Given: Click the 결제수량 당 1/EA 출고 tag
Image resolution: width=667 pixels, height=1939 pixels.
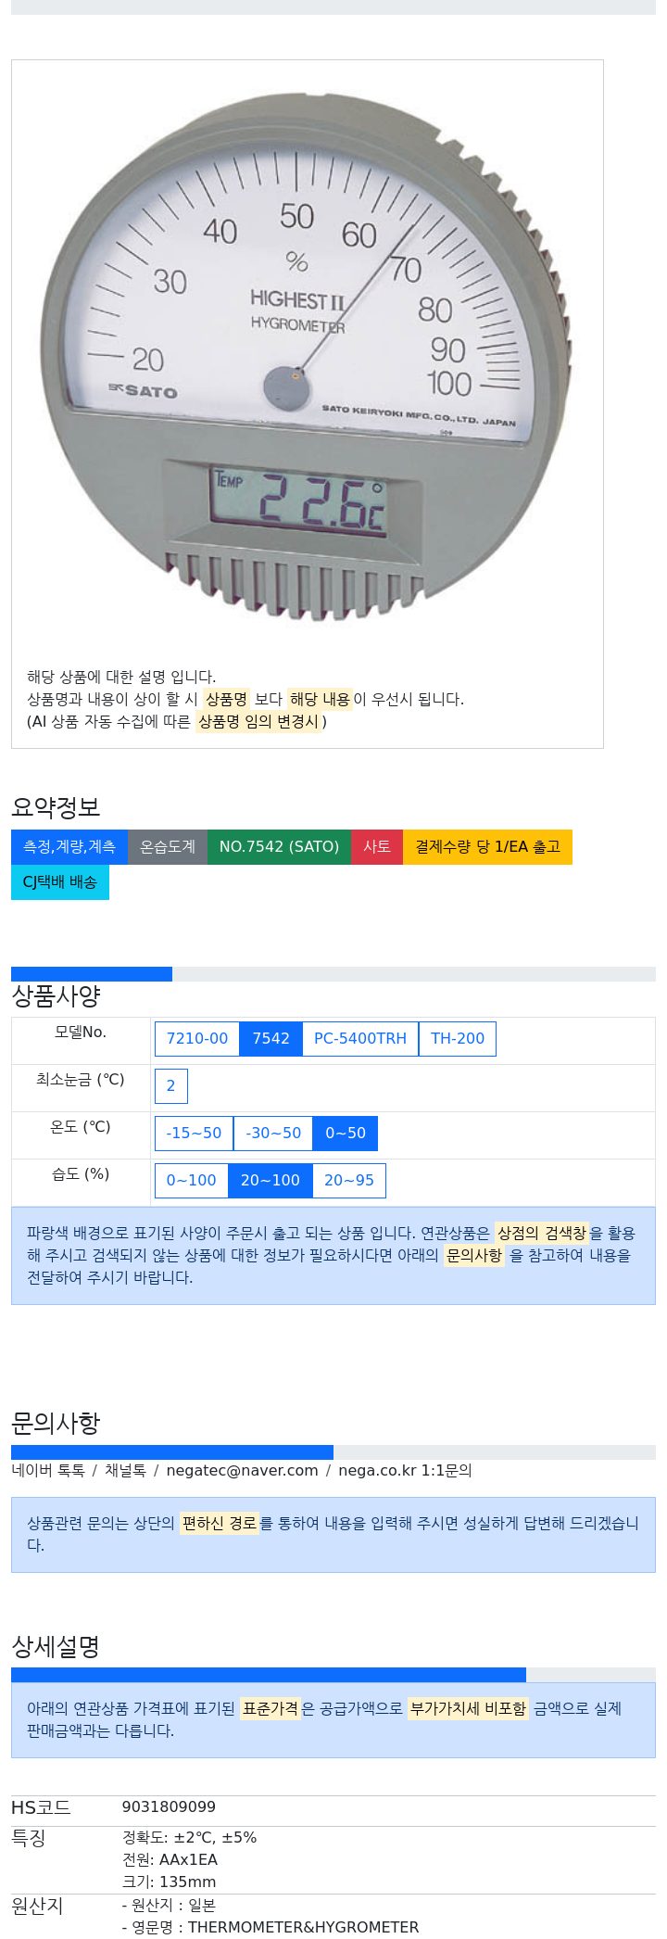Looking at the screenshot, I should pos(487,847).
